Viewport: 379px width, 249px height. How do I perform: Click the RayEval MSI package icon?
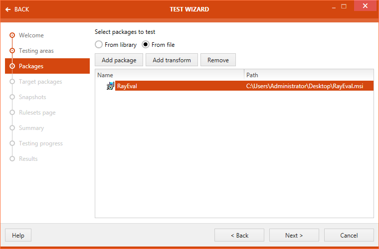click(x=110, y=86)
